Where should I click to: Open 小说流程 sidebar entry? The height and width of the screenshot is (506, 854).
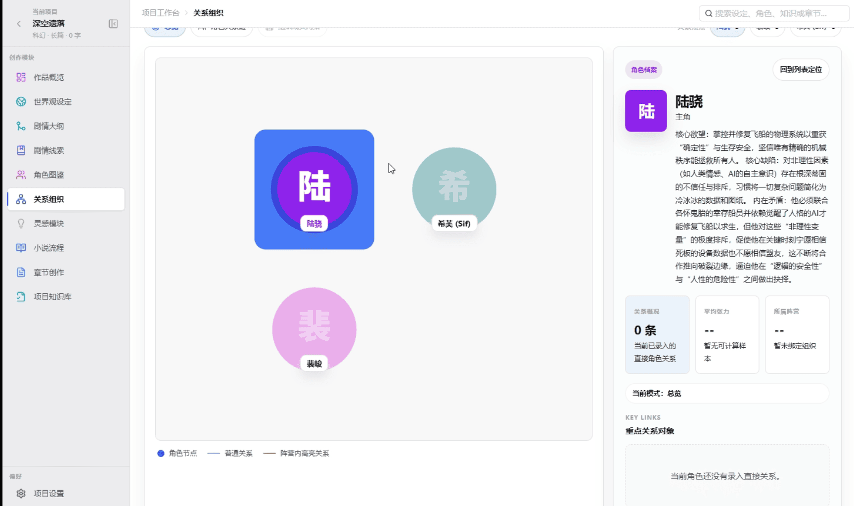pyautogui.click(x=66, y=248)
